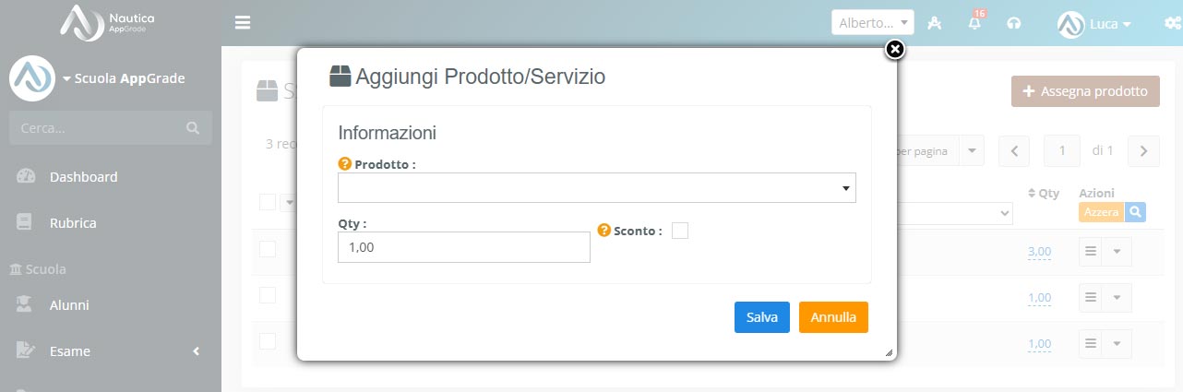Click the help icon next to Sconto

[604, 231]
